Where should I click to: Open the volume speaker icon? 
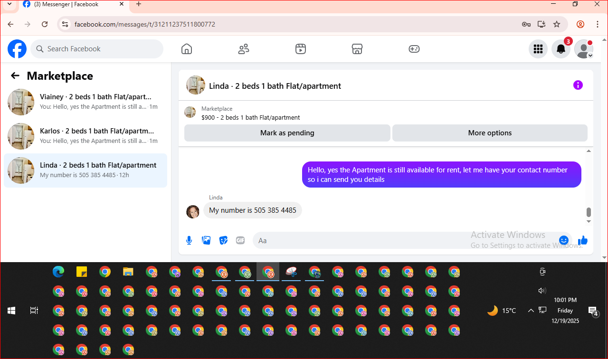point(542,291)
